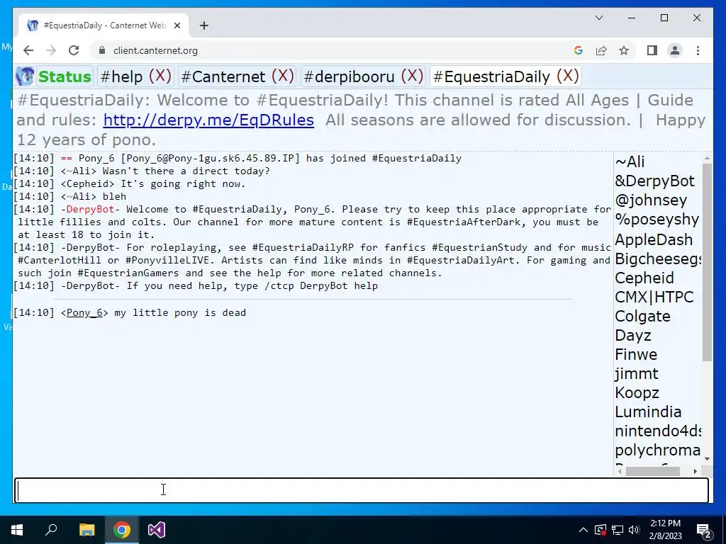This screenshot has height=544, width=726.
Task: Select CMX|HTPC in the nick list
Action: coord(654,297)
